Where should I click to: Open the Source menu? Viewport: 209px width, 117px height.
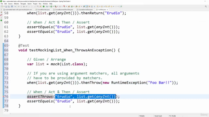(10, 4)
